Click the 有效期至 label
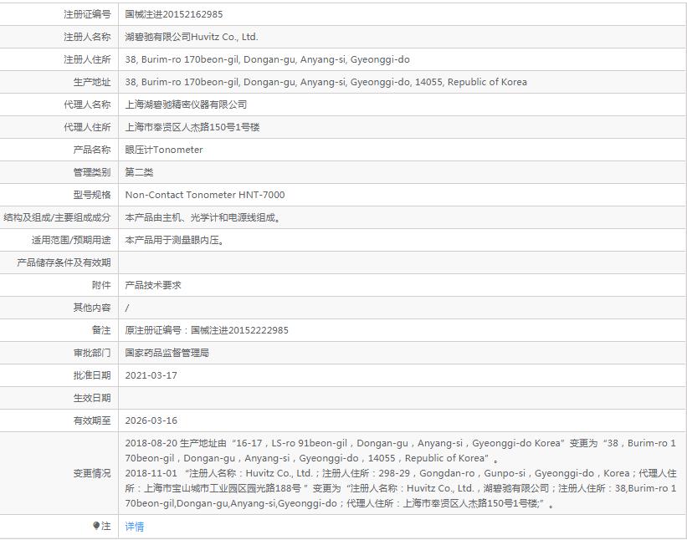Image resolution: width=687 pixels, height=540 pixels. 92,420
